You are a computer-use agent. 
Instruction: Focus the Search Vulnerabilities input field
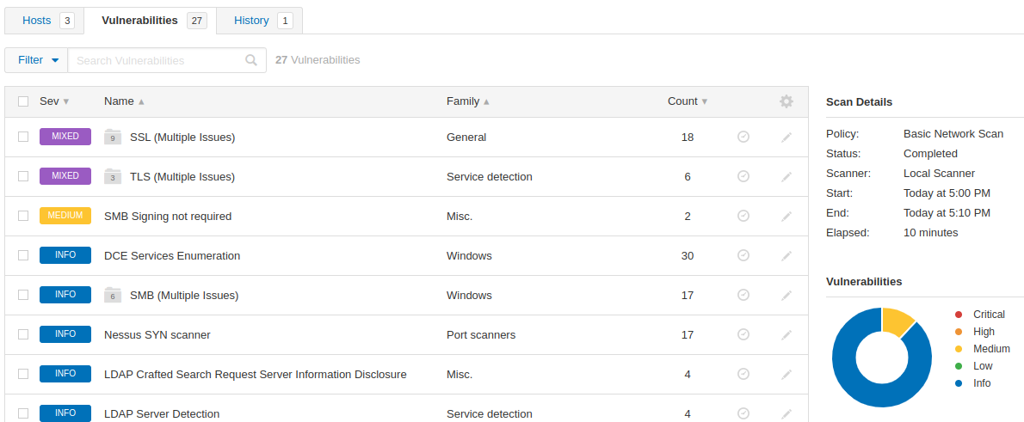(157, 60)
